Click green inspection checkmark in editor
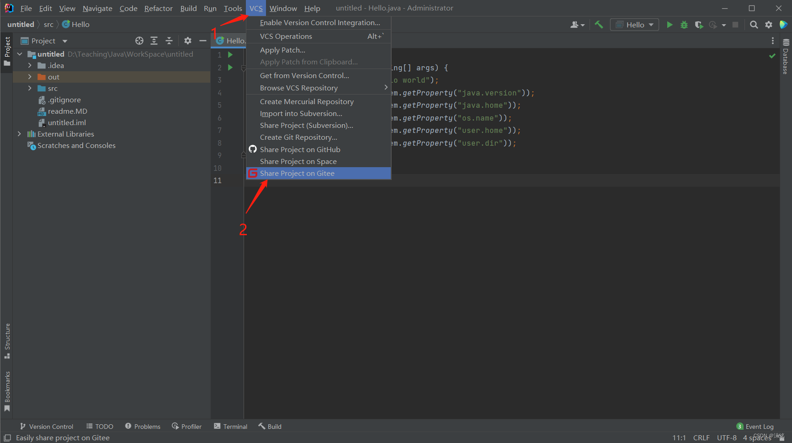 click(x=772, y=56)
